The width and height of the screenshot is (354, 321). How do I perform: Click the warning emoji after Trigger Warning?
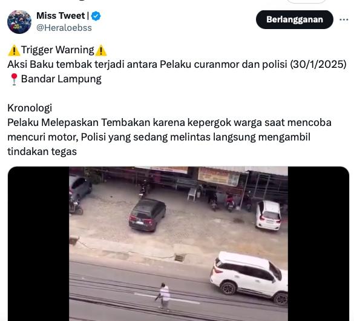[100, 50]
